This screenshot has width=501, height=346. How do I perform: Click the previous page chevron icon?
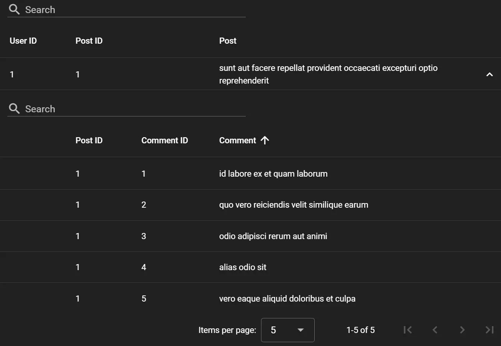(435, 330)
